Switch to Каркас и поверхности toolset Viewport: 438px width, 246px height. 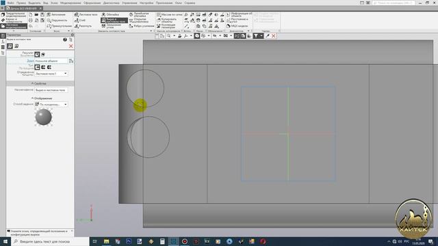coord(12,20)
